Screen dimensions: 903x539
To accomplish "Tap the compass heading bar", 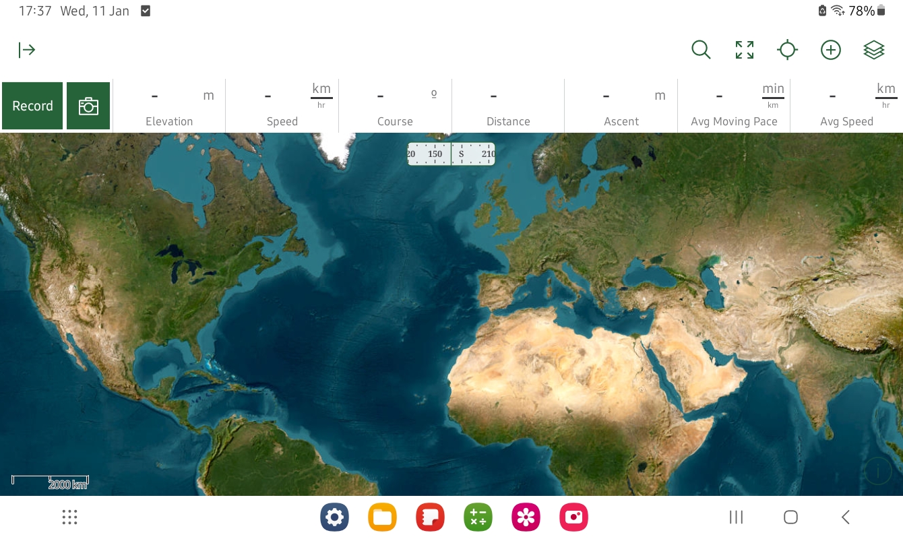I will [x=451, y=154].
